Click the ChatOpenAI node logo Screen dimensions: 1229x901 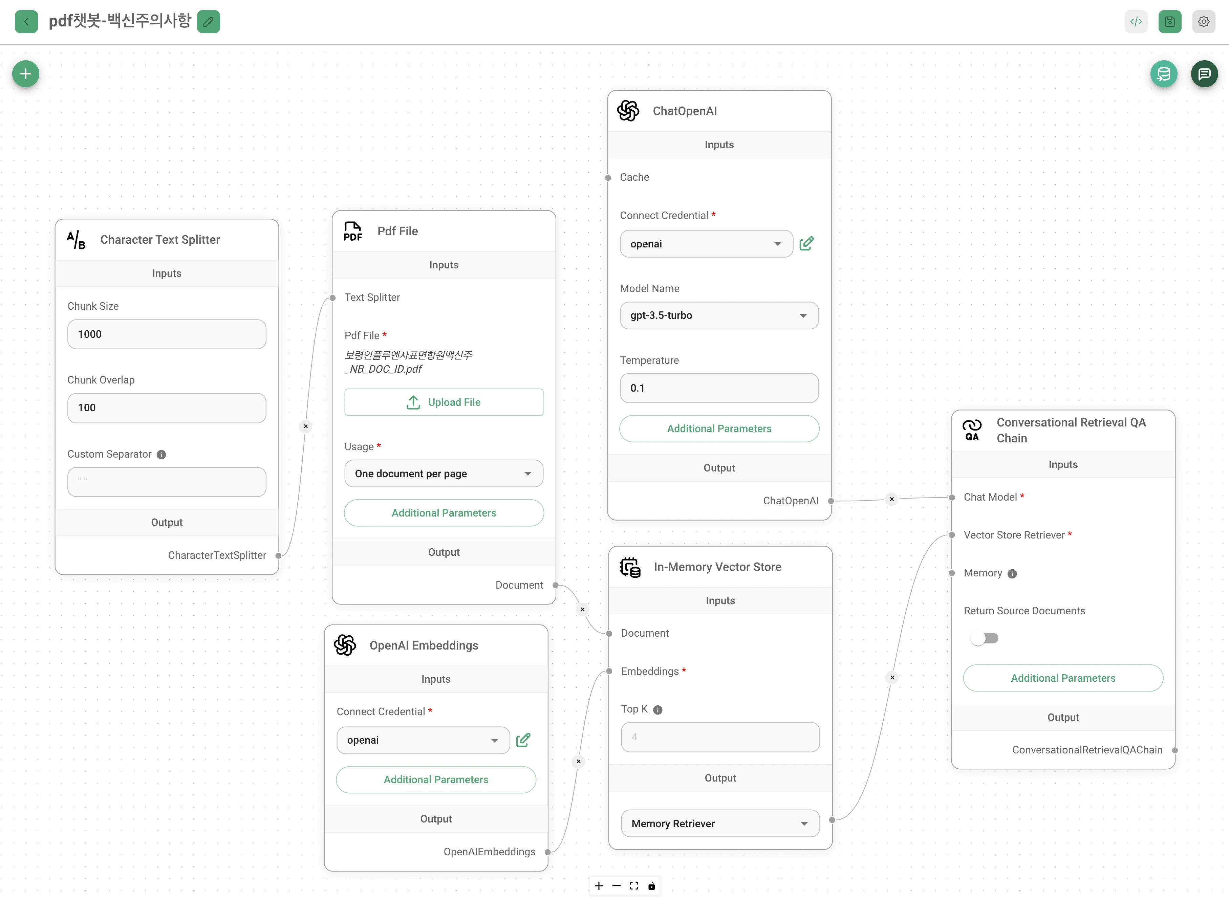[628, 111]
